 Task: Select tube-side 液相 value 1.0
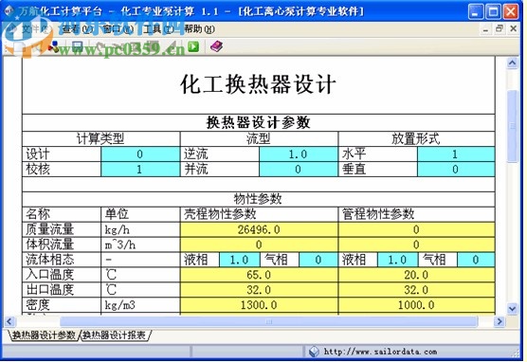tap(397, 260)
